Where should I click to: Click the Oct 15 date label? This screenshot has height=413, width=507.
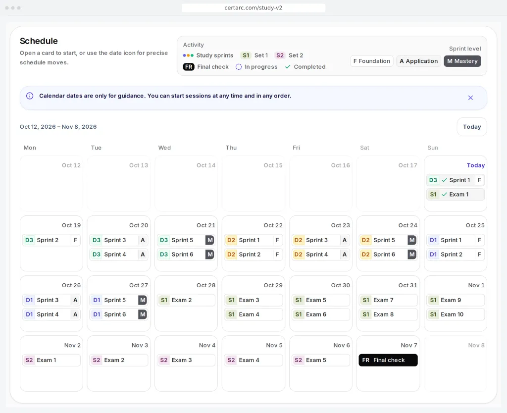coord(273,165)
